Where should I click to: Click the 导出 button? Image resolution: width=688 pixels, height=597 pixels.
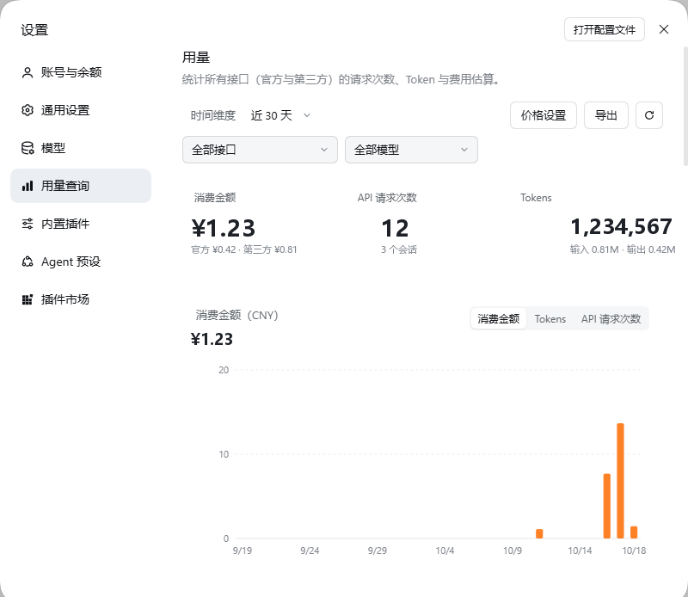click(606, 115)
